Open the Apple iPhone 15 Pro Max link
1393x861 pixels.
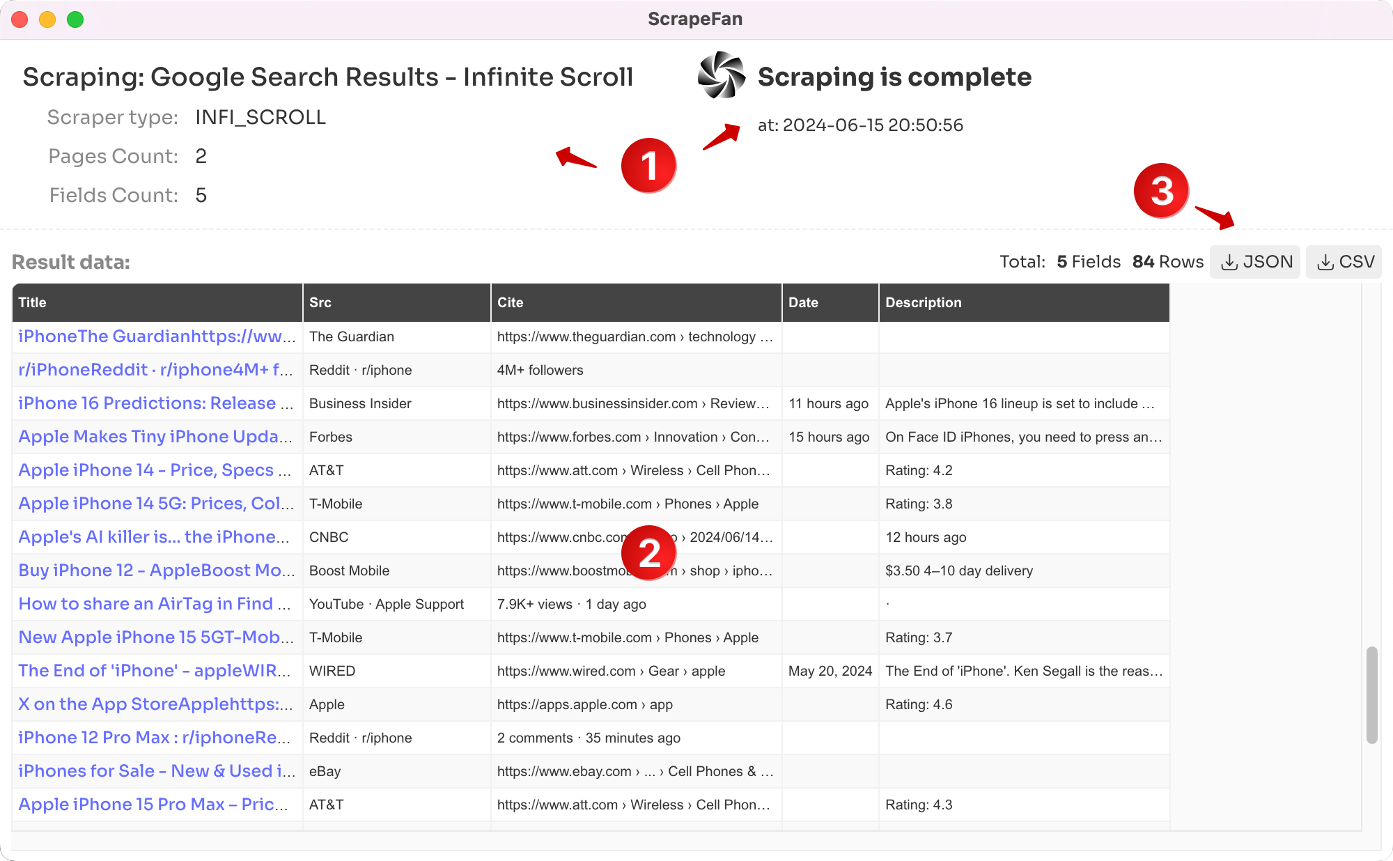(x=153, y=805)
